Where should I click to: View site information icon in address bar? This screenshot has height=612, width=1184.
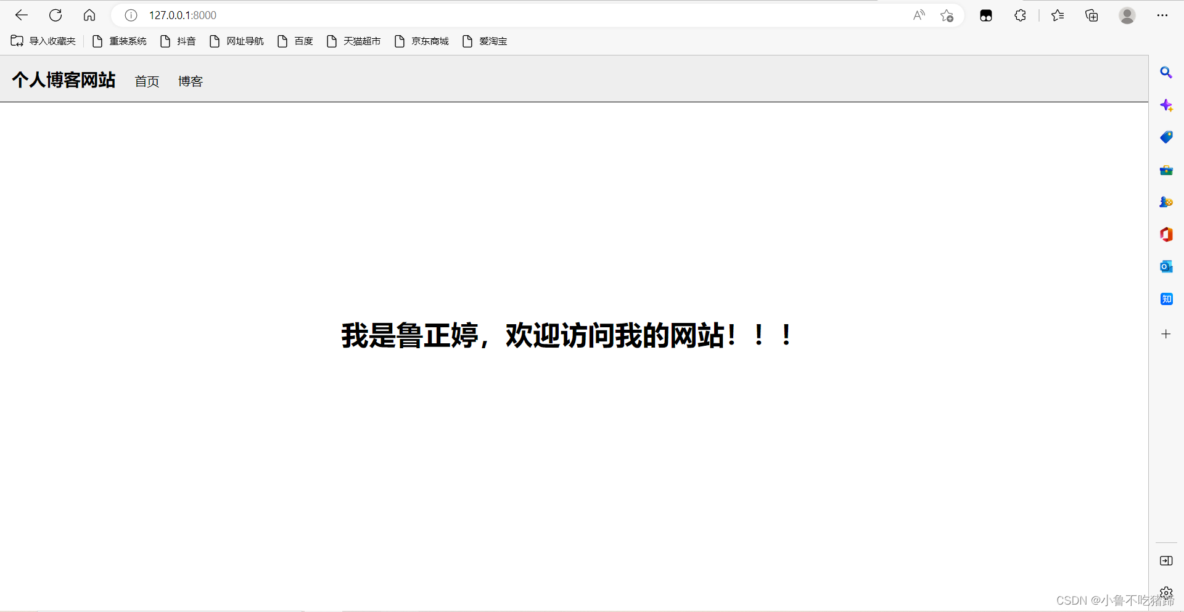[x=131, y=15]
